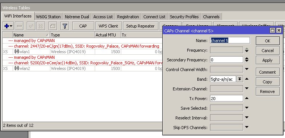Select the WiFi Interfaces tab
Screen dimensions: 285x138
tap(18, 16)
